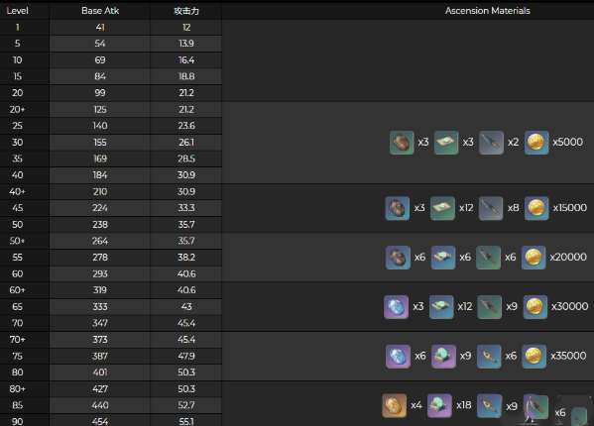Click the Mora coin icon beside x5000
Screen dimensions: 594x426
coord(536,143)
